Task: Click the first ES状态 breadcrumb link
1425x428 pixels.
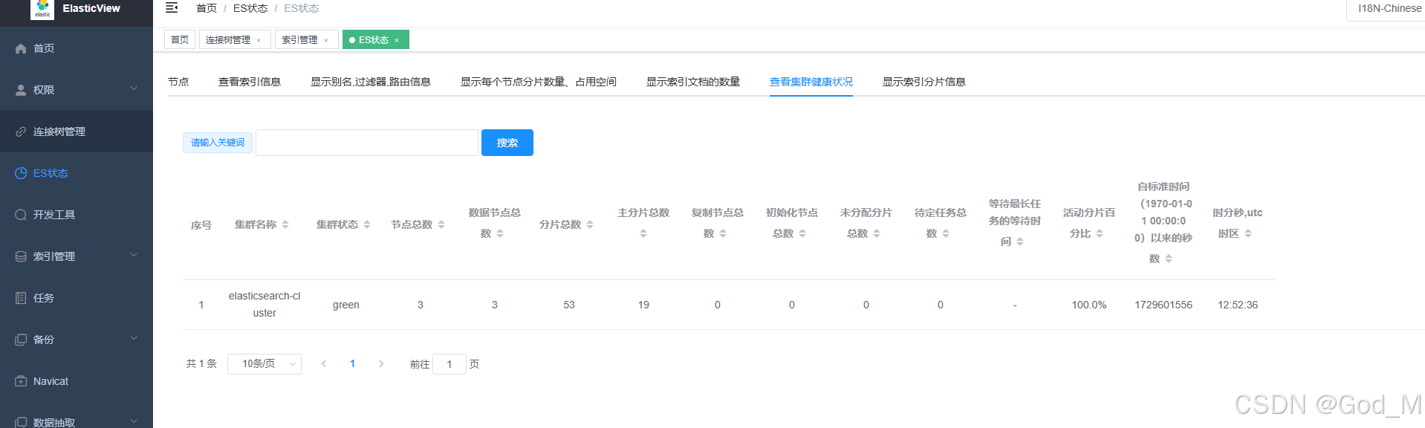Action: (250, 8)
